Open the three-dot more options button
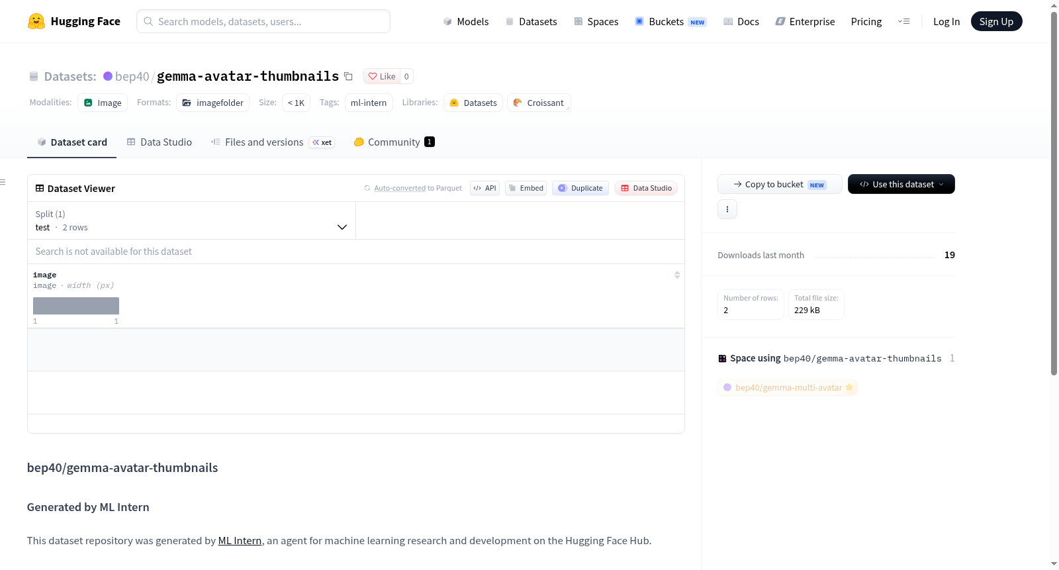This screenshot has width=1059, height=570. click(727, 209)
